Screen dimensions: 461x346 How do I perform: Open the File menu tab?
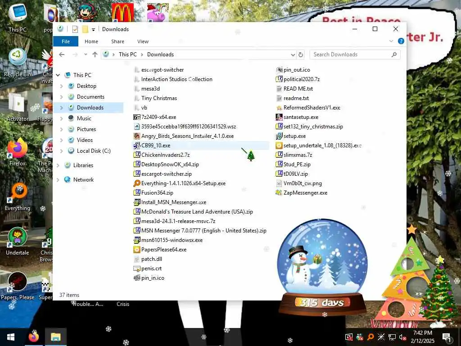click(x=66, y=41)
